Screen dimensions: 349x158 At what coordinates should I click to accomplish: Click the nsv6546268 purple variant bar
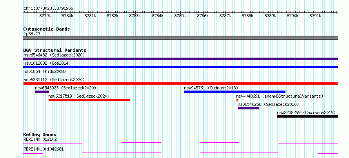point(248,108)
